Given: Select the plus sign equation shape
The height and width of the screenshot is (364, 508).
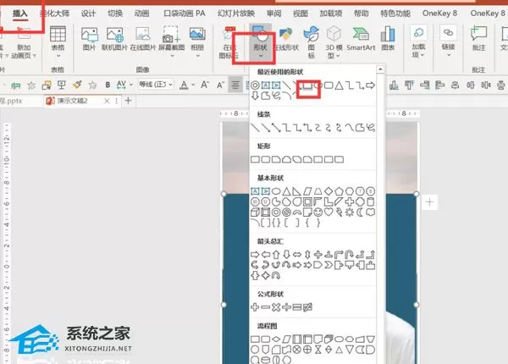Looking at the screenshot, I should [255, 307].
